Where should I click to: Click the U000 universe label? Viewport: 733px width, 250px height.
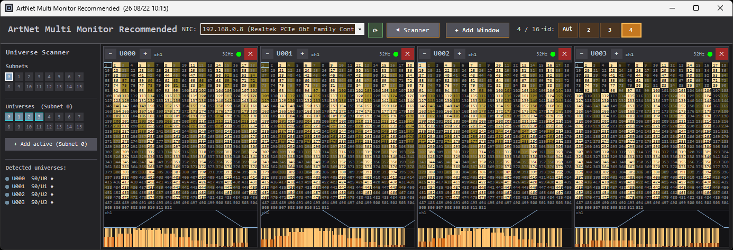pos(127,53)
